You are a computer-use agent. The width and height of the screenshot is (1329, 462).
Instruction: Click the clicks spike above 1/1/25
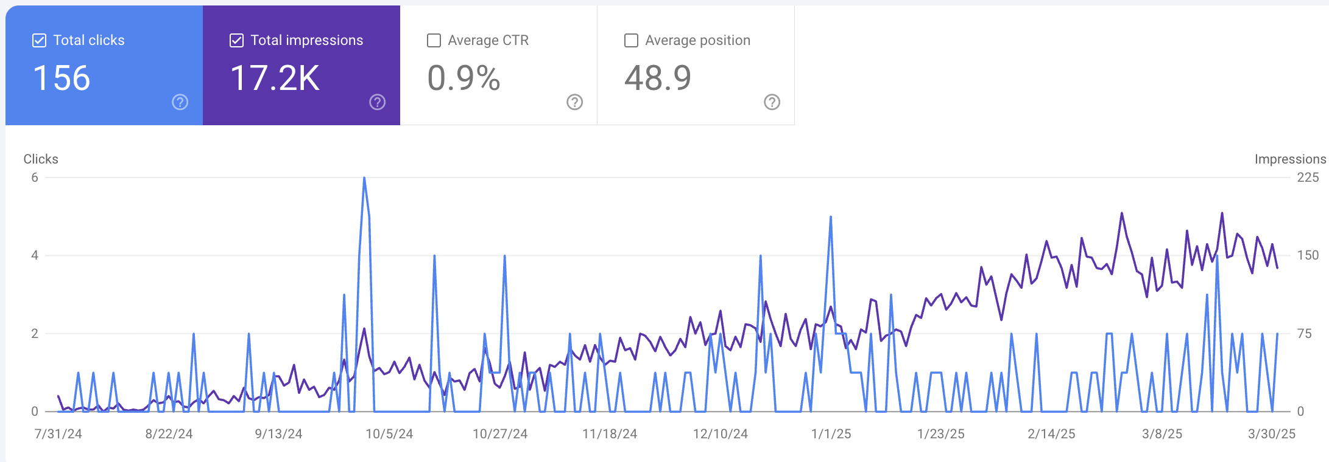(830, 218)
